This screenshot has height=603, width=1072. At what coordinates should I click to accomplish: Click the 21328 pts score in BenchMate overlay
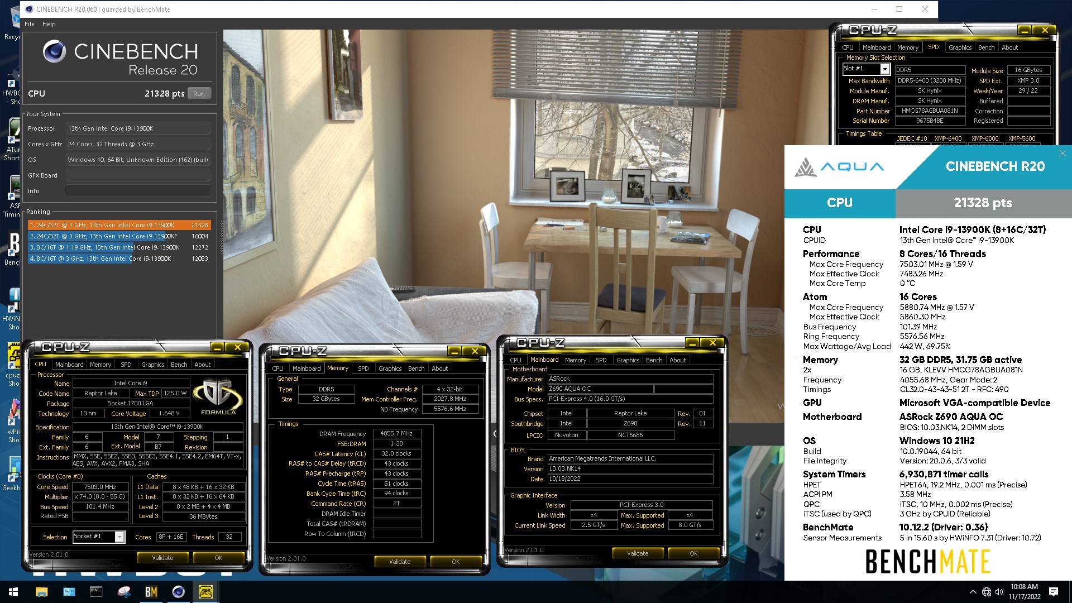pos(983,203)
